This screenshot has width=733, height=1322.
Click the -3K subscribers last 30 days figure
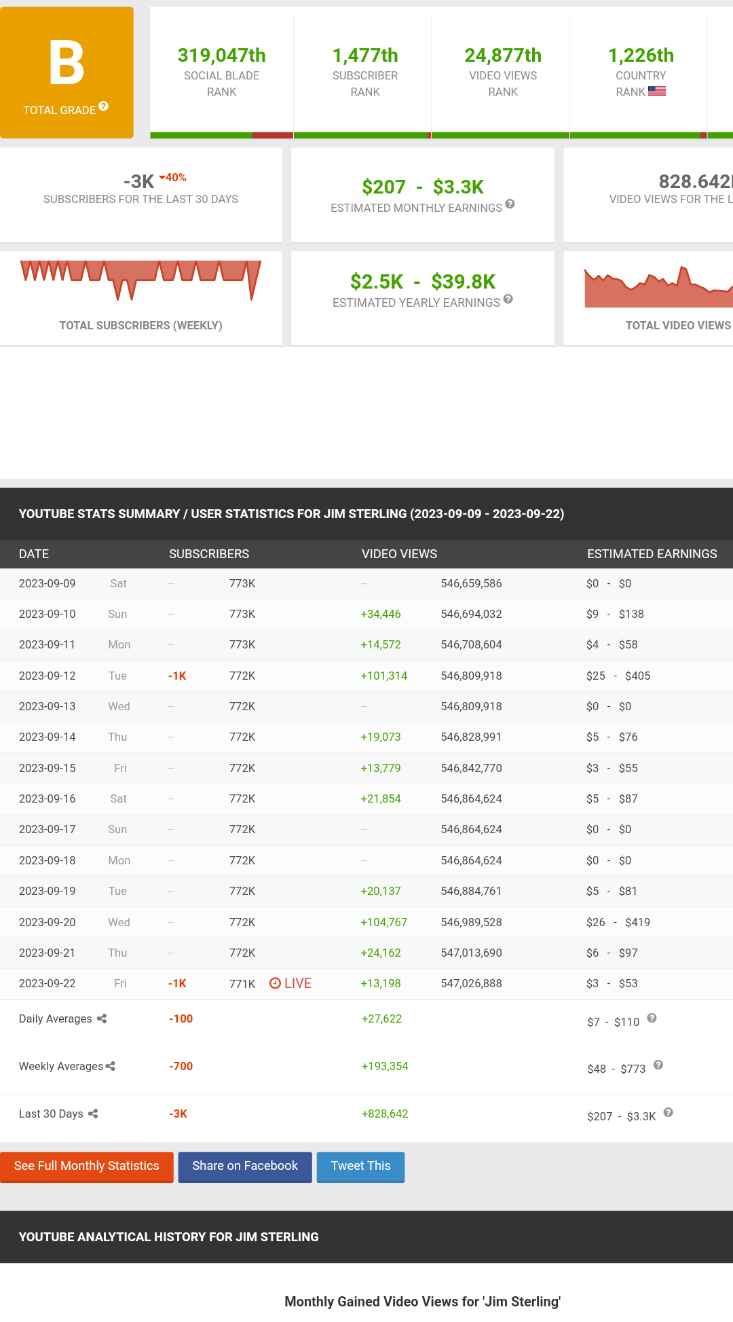(x=139, y=182)
